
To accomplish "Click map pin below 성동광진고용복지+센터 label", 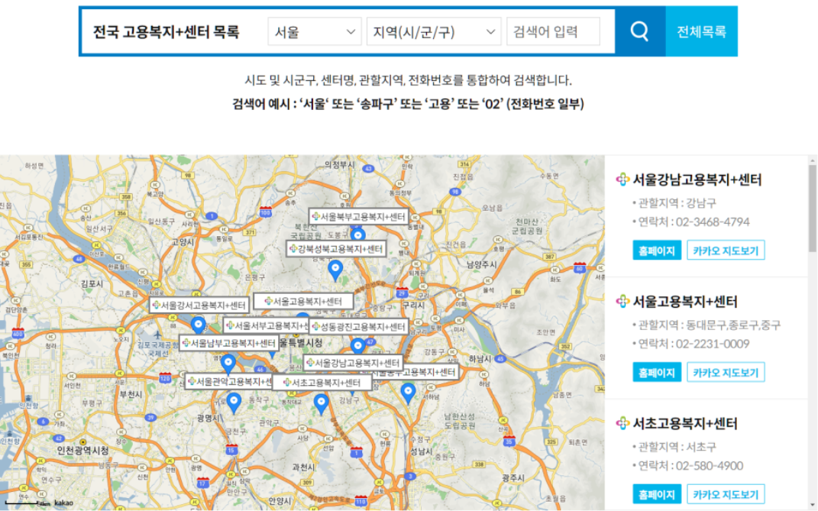I will tap(357, 345).
